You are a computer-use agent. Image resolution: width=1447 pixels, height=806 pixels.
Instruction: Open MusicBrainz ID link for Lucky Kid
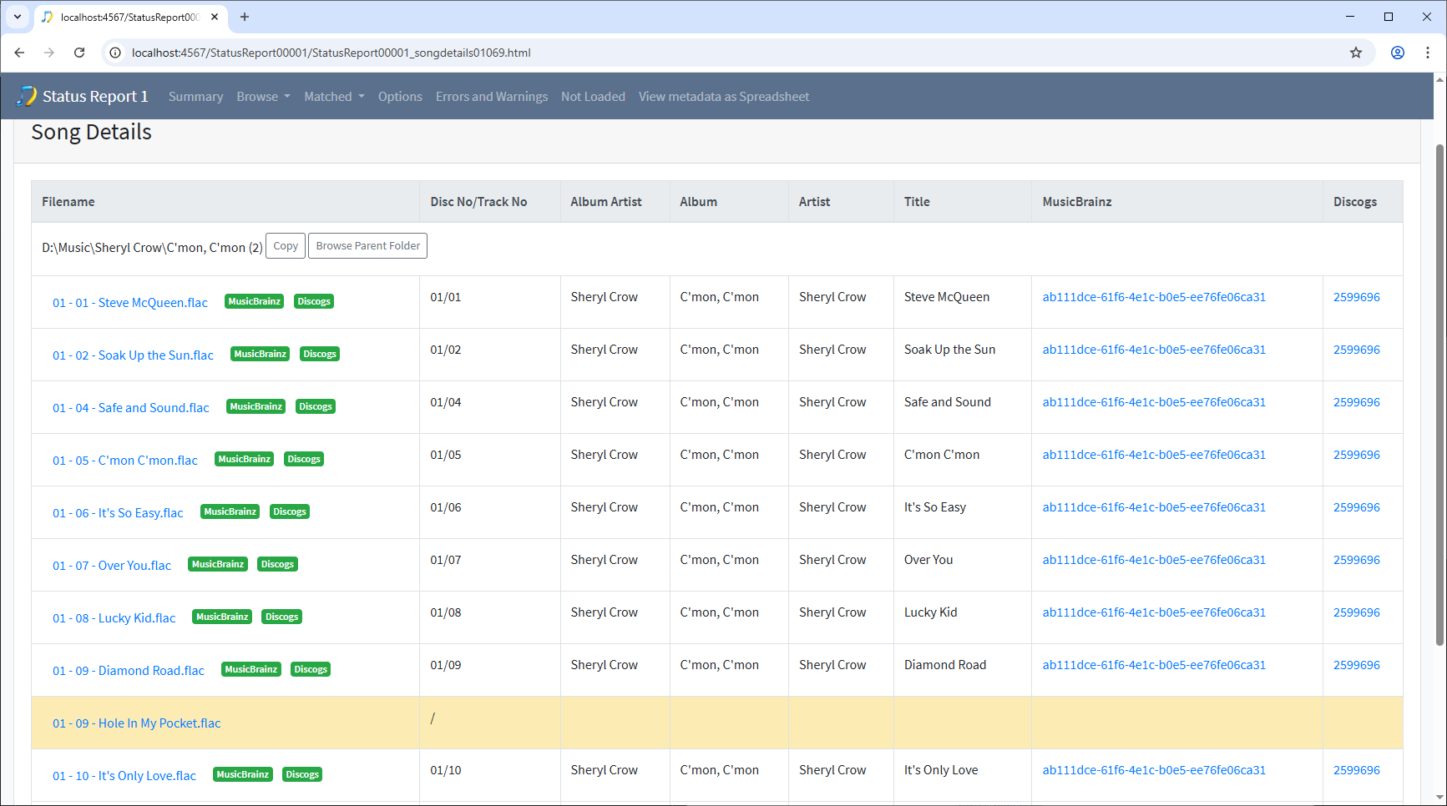pos(1154,612)
